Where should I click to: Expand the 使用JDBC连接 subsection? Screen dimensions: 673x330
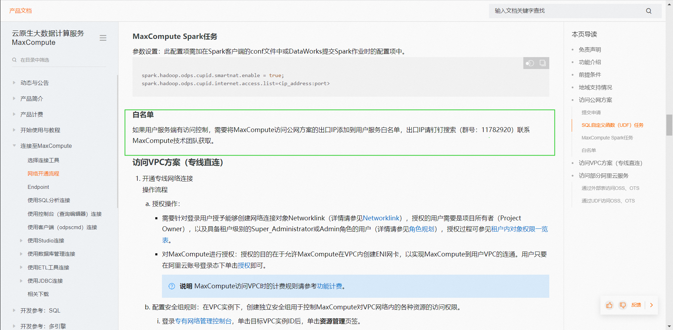click(x=21, y=281)
